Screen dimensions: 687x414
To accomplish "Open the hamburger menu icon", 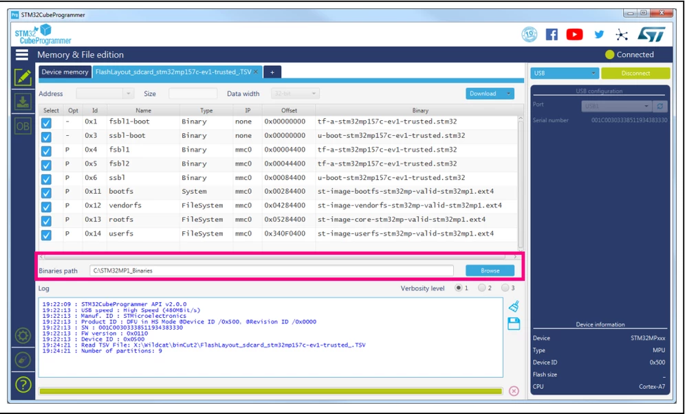I will click(22, 55).
